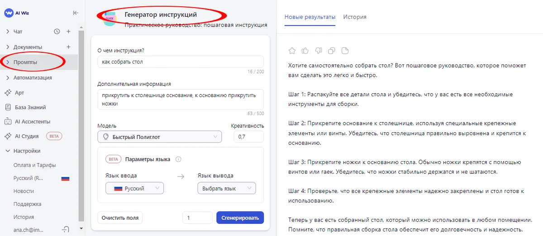Click the Генератор инструкций heading
The image size is (543, 236).
point(161,14)
